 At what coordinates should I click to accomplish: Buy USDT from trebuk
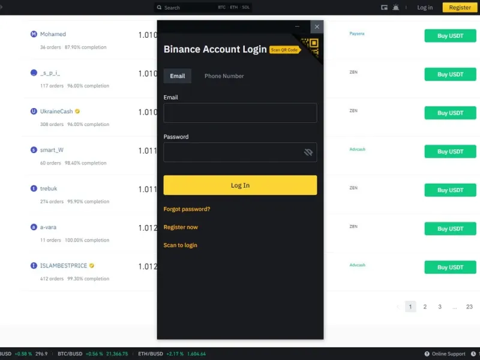tap(451, 190)
